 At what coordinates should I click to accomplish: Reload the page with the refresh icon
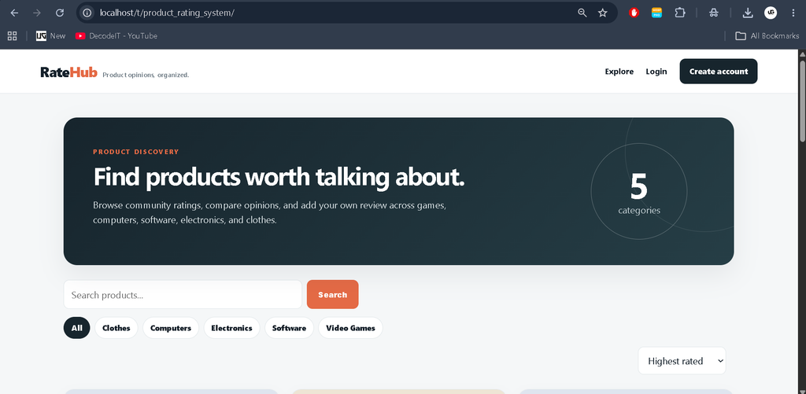coord(60,13)
